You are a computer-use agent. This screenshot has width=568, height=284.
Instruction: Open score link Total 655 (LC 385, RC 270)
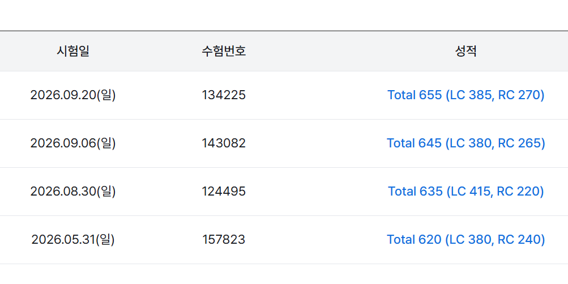pyautogui.click(x=466, y=95)
